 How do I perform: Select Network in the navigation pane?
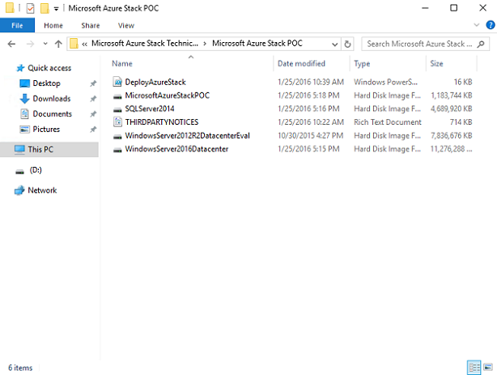pos(42,190)
